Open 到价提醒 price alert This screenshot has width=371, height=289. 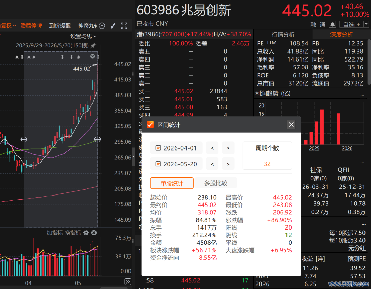tap(60, 25)
